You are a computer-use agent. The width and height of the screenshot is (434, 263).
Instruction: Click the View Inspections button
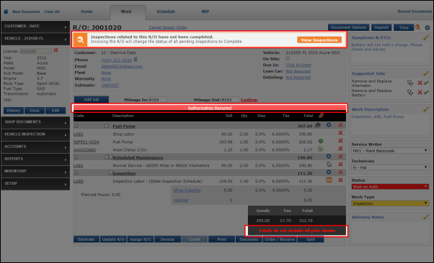click(319, 40)
